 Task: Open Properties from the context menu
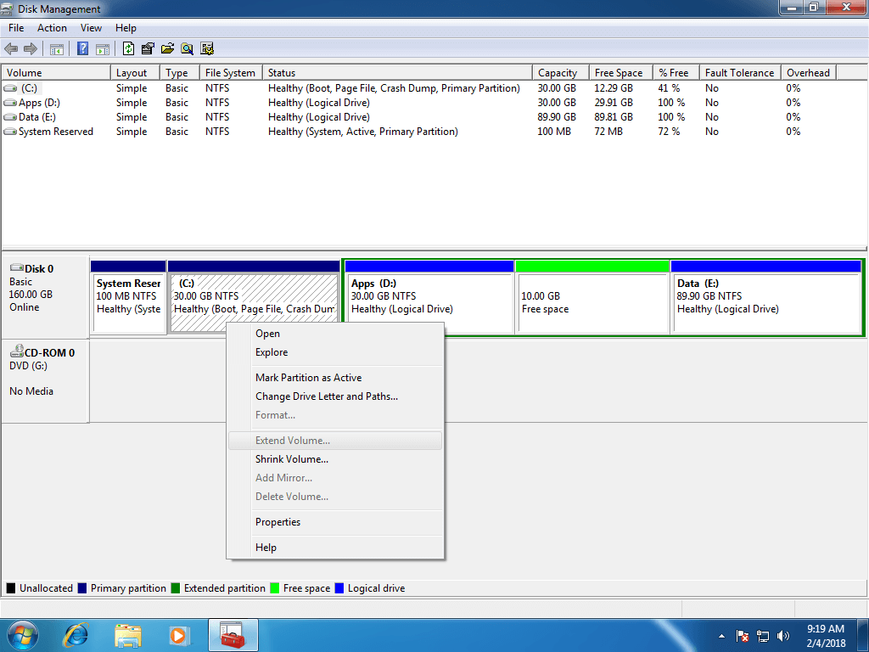(x=335, y=522)
